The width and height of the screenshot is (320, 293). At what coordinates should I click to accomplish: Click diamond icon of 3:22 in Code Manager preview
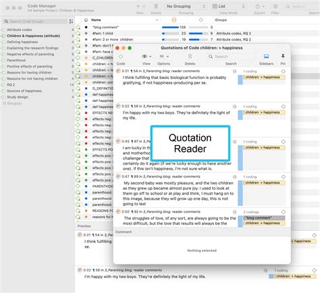[315, 270]
